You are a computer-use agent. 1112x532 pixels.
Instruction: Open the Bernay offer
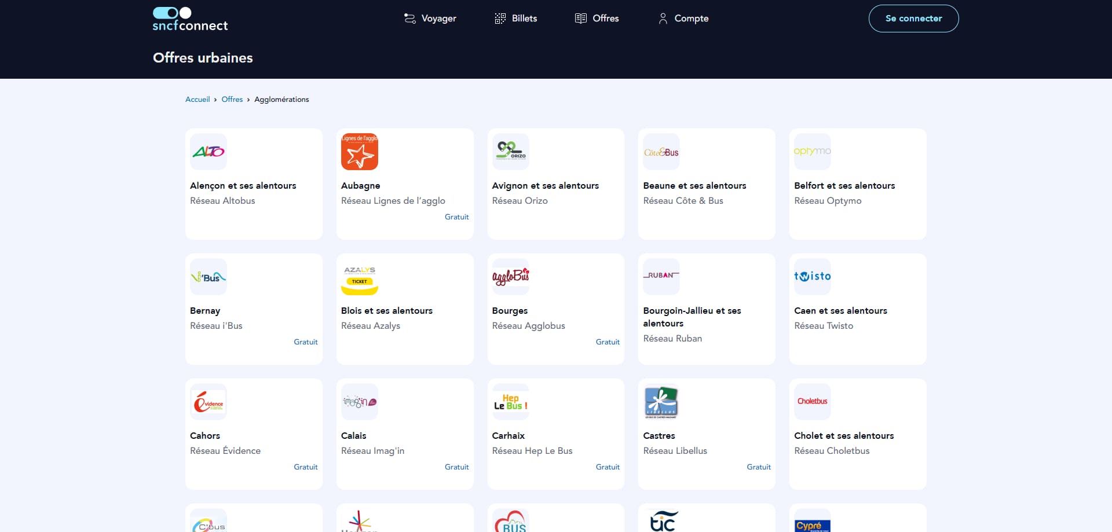point(254,309)
